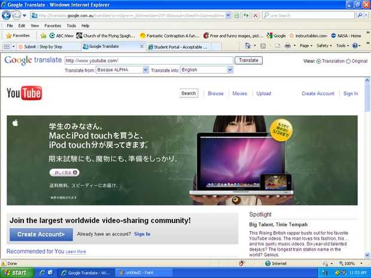371x278 pixels.
Task: Click Create Account in the page header
Action: click(x=318, y=93)
